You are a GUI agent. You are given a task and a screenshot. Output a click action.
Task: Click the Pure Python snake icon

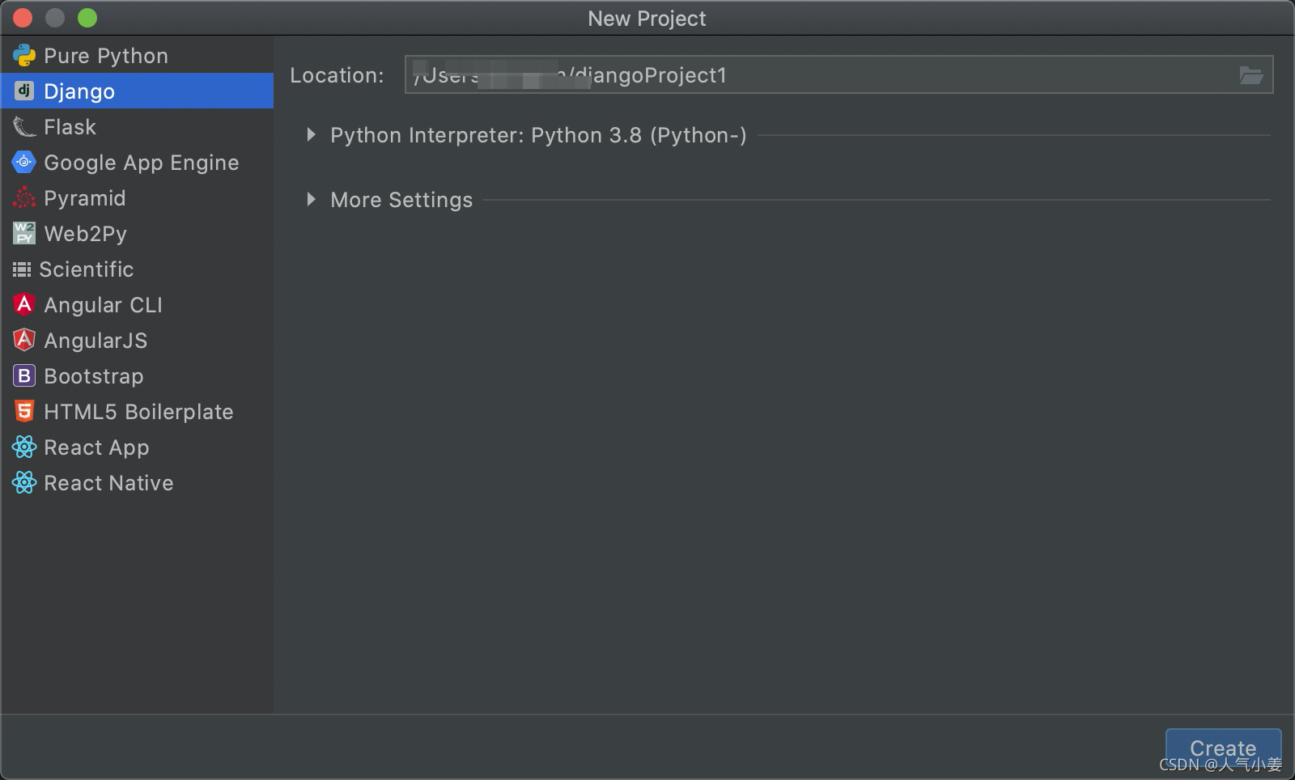(x=24, y=56)
